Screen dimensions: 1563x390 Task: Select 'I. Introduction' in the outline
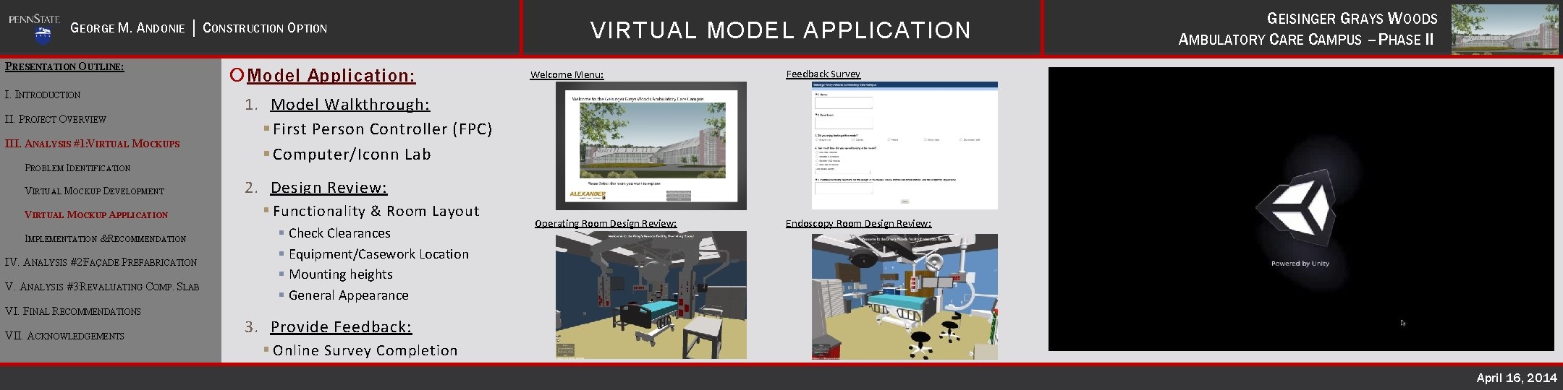pyautogui.click(x=43, y=95)
